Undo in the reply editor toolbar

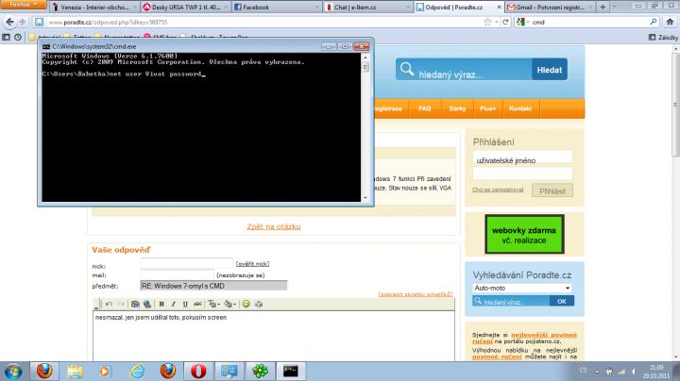[x=109, y=304]
